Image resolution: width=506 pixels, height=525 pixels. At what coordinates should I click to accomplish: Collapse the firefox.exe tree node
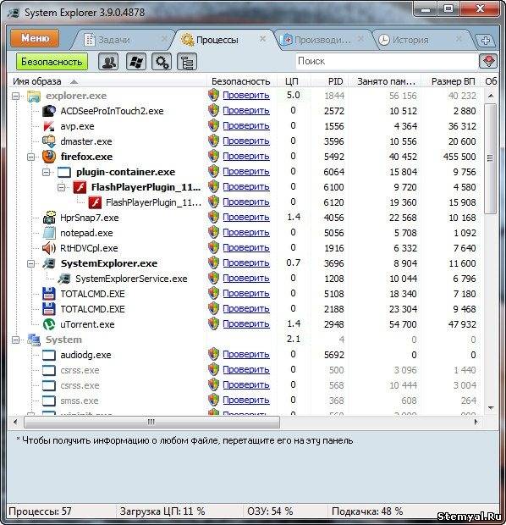pyautogui.click(x=30, y=157)
